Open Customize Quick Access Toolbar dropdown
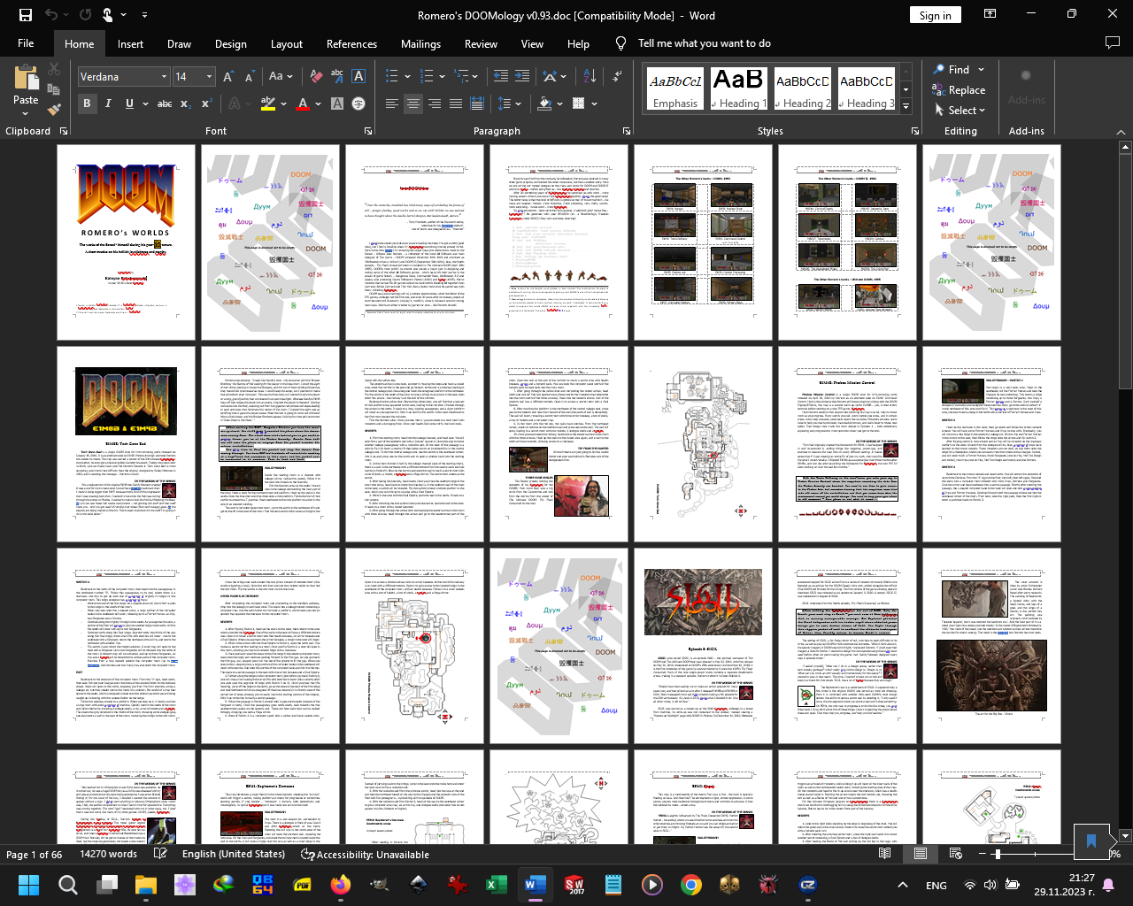 (145, 15)
